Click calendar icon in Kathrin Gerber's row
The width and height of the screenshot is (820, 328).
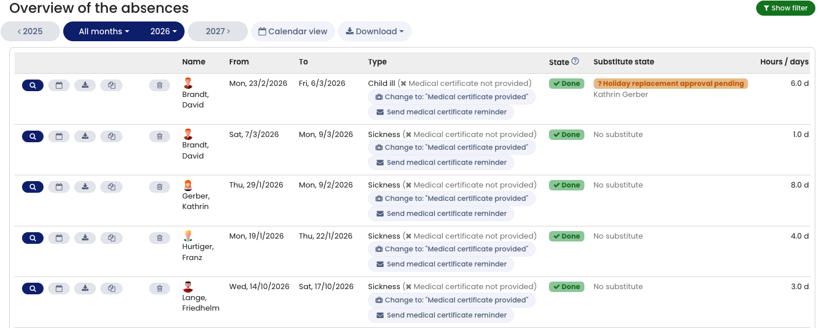point(59,187)
